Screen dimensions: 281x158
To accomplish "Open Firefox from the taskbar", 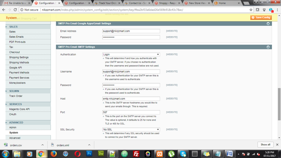I will pos(53,154).
